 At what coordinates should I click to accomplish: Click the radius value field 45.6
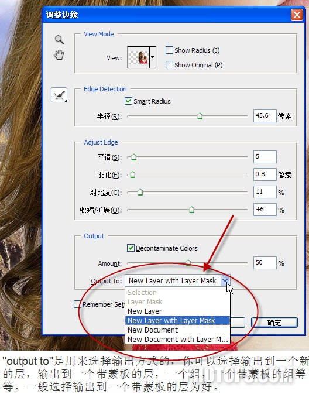[265, 116]
